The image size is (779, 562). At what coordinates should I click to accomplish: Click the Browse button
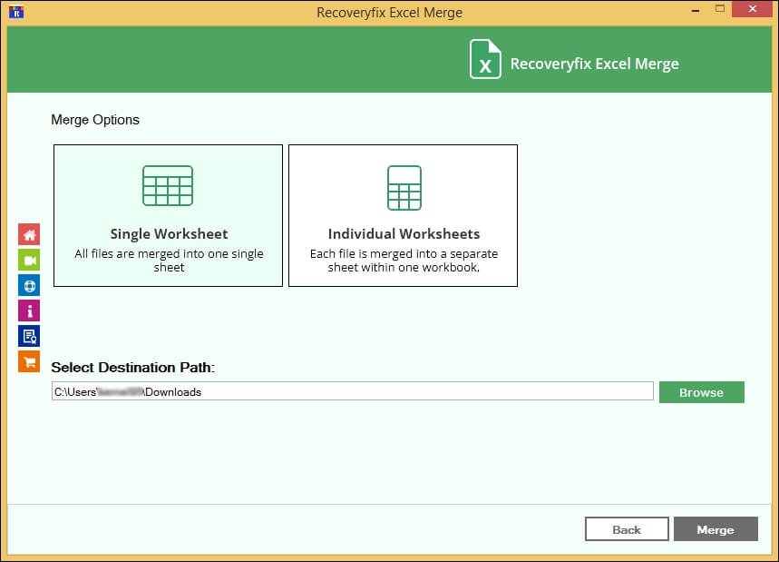coord(702,392)
